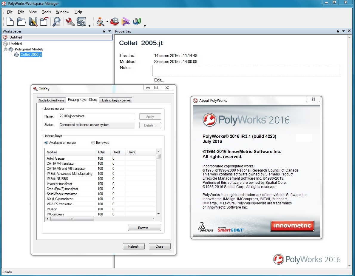Viewport: 355px width, 276px height.
Task: Switch to Node-locked keys tab
Action: pyautogui.click(x=51, y=100)
